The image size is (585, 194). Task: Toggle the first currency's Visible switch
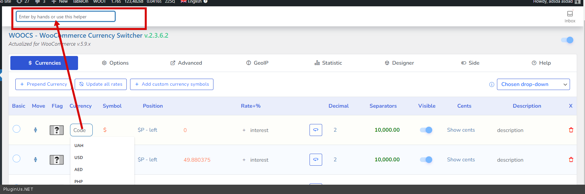point(426,130)
